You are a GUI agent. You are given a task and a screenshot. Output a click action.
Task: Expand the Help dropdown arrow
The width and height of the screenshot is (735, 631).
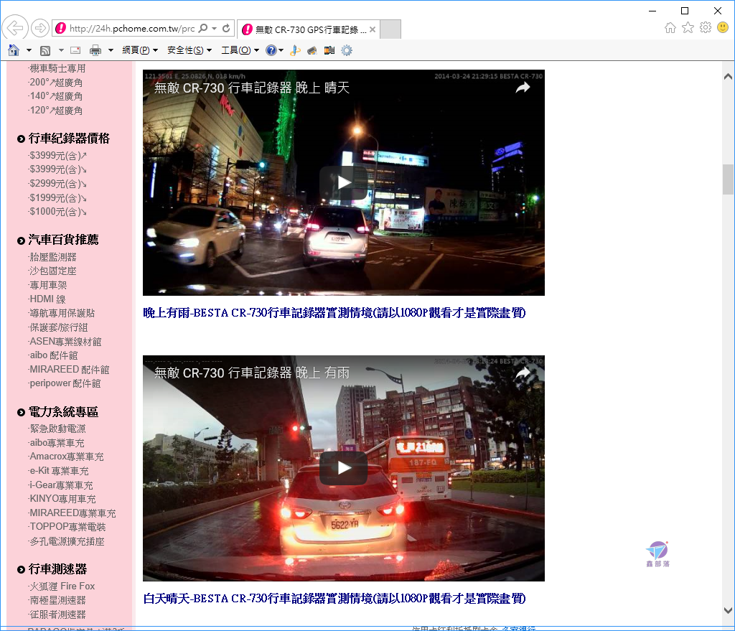281,50
